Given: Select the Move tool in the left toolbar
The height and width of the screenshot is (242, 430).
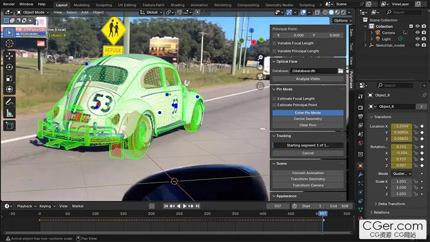Looking at the screenshot, I should pyautogui.click(x=9, y=56).
